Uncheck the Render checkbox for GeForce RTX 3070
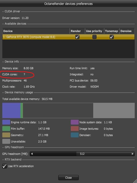This screenshot has width=137, height=183. (x=77, y=37)
